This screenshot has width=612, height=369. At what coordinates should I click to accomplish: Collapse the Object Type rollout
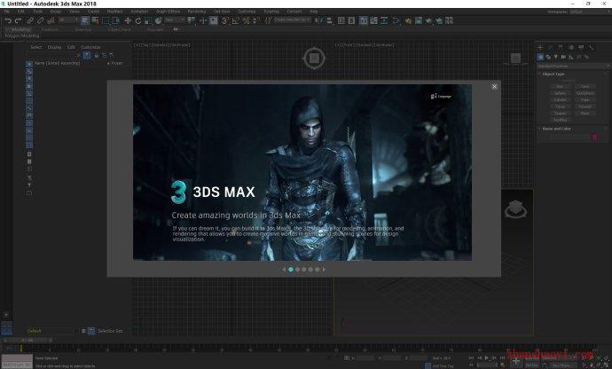click(x=553, y=74)
